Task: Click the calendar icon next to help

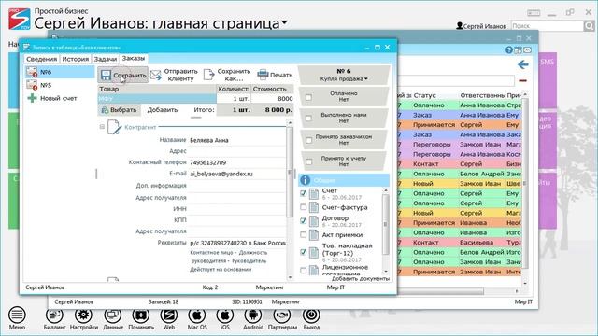Action: coord(518,49)
